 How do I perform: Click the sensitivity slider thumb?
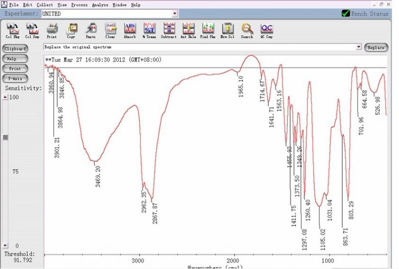5,137
